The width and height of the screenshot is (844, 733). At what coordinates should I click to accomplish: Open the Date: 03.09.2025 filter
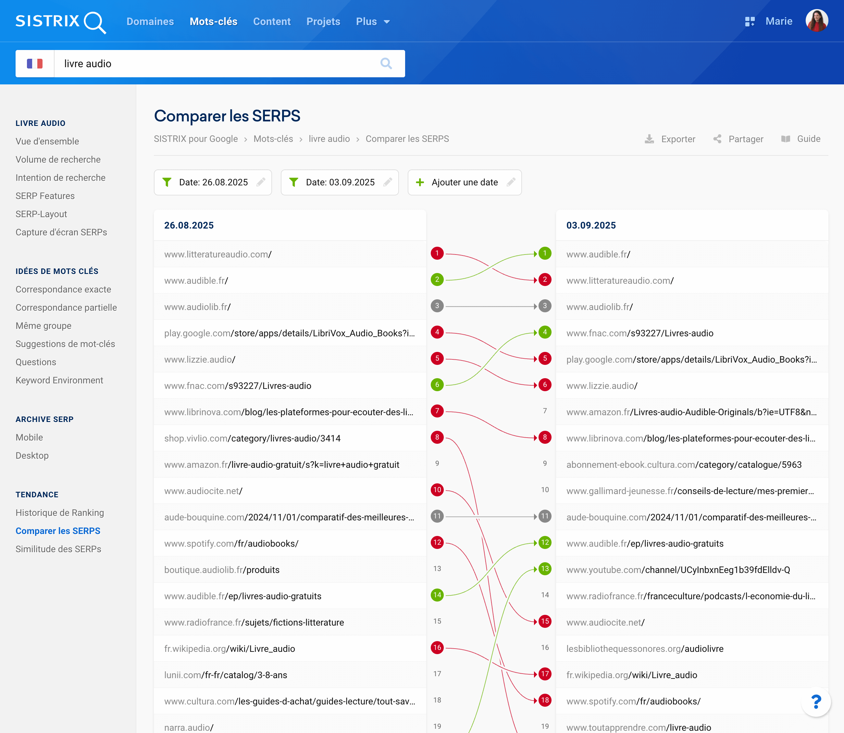340,182
